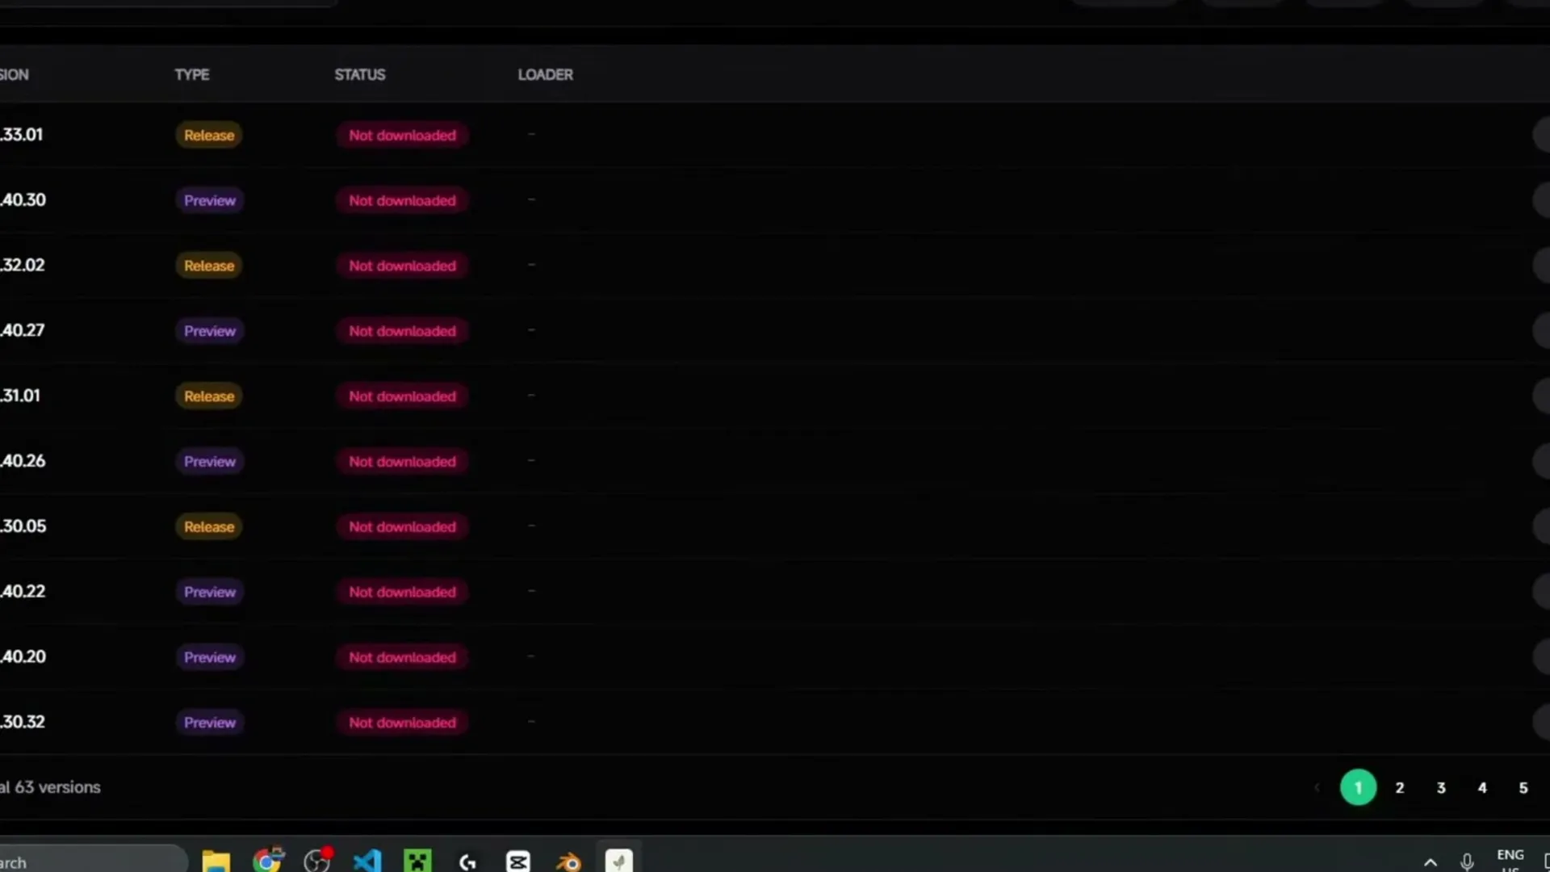Click the Release tag in row .32.02
This screenshot has height=872, width=1550.
[x=209, y=266]
